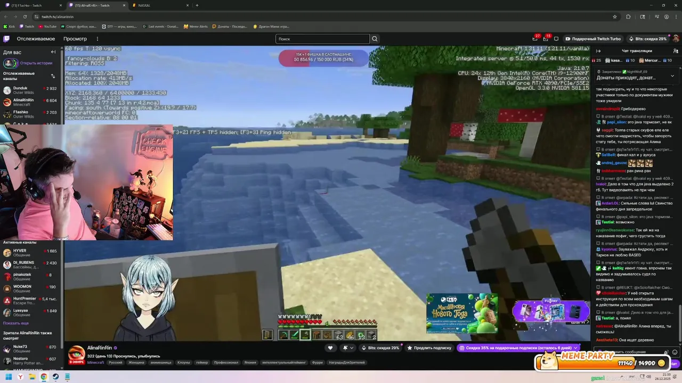Sort the followed channels list
The height and width of the screenshot is (383, 682).
pyautogui.click(x=53, y=76)
